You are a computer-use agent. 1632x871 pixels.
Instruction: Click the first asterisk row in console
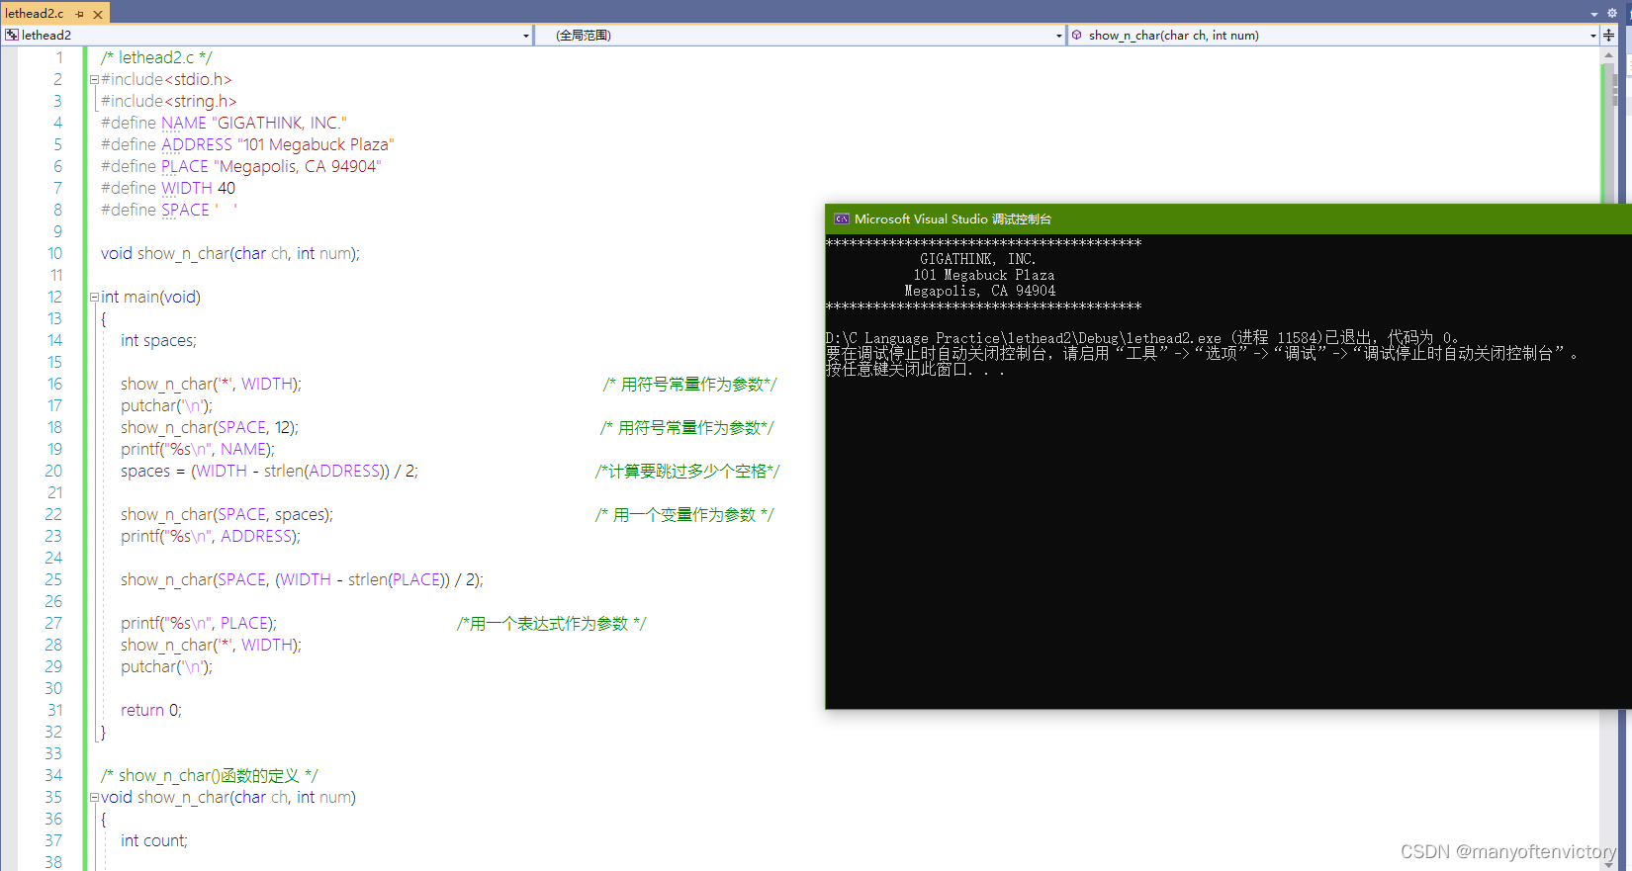[x=984, y=242]
